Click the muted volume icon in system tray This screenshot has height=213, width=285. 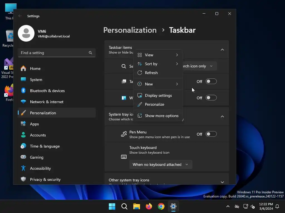(253, 206)
